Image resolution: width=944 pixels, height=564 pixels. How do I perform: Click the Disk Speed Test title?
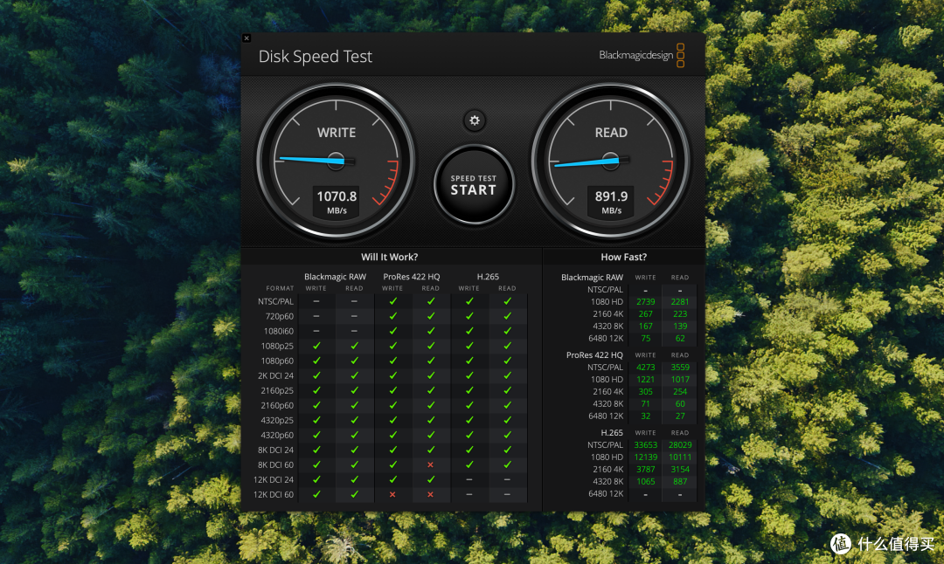coord(315,56)
